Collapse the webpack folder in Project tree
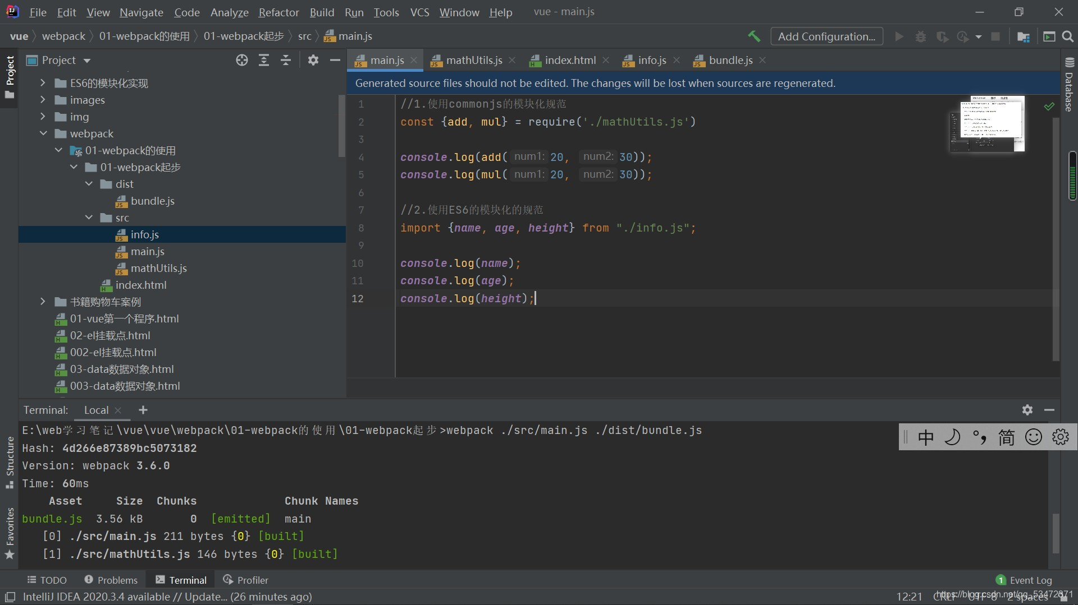Screen dimensions: 1078x605 (43, 133)
